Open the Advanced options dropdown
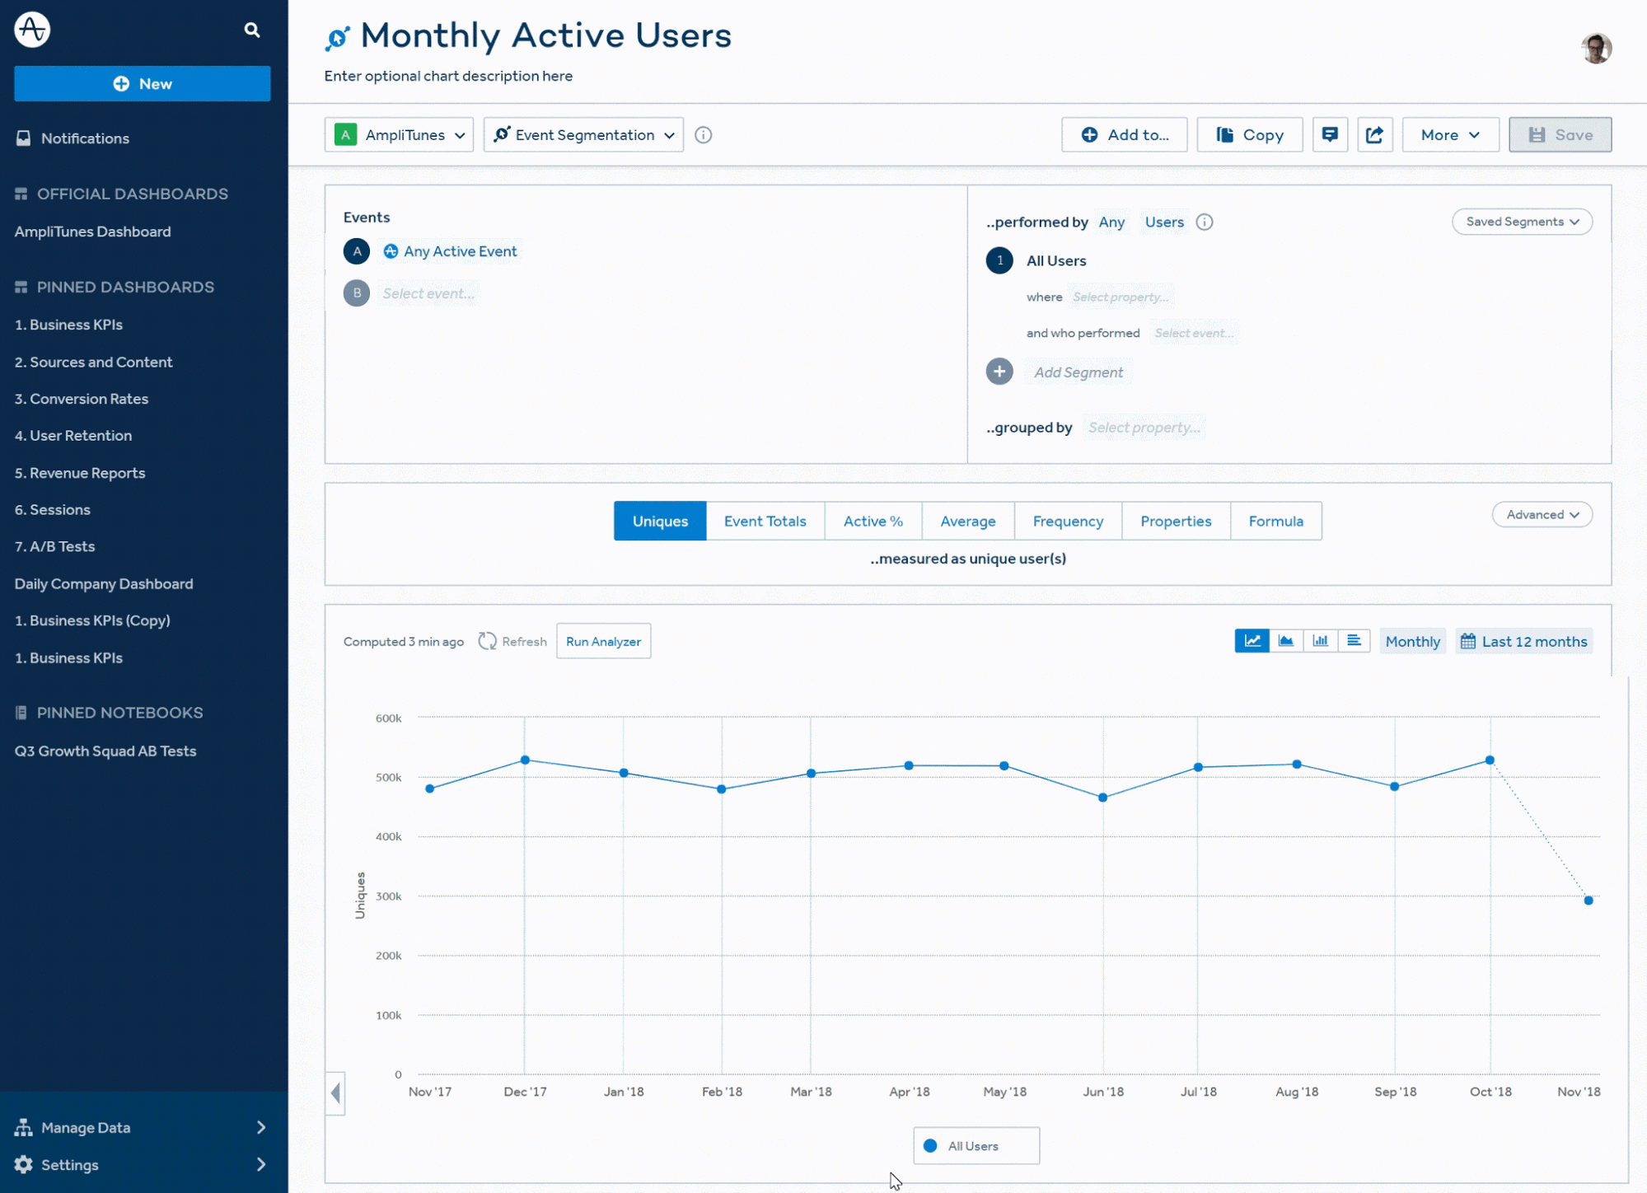Viewport: 1647px width, 1193px height. pyautogui.click(x=1542, y=515)
